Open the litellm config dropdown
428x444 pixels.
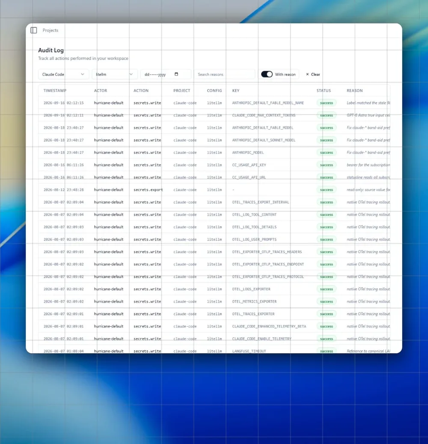[115, 74]
